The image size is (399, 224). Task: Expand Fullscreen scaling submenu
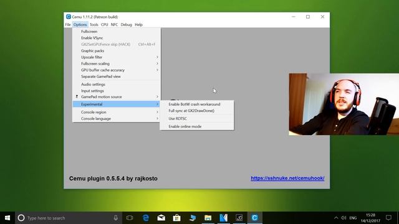point(117,63)
